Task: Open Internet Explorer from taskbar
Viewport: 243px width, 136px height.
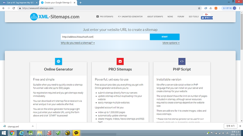Action: coord(21,133)
